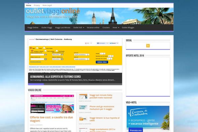Viewport: 198px width, 132px height.
Task: Open 'Offerte low cost: a cavallo tra due stagioni'
Action: 51,119
